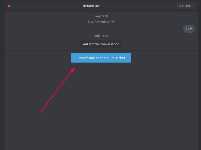
Task: Select the Olá! message bubble
Action: (x=189, y=29)
